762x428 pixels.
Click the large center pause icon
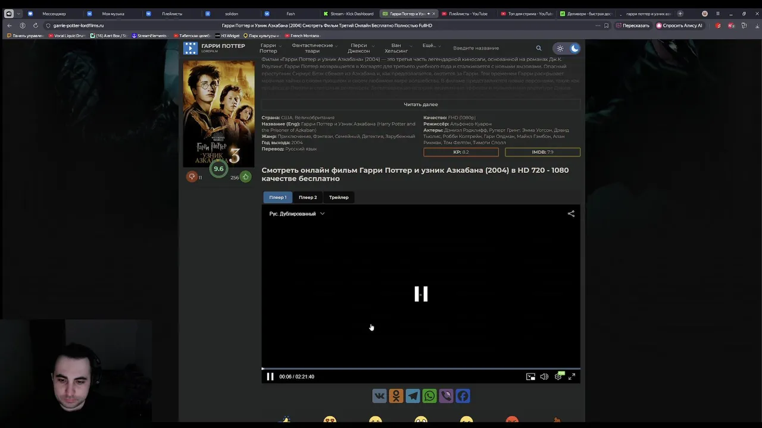click(x=421, y=294)
